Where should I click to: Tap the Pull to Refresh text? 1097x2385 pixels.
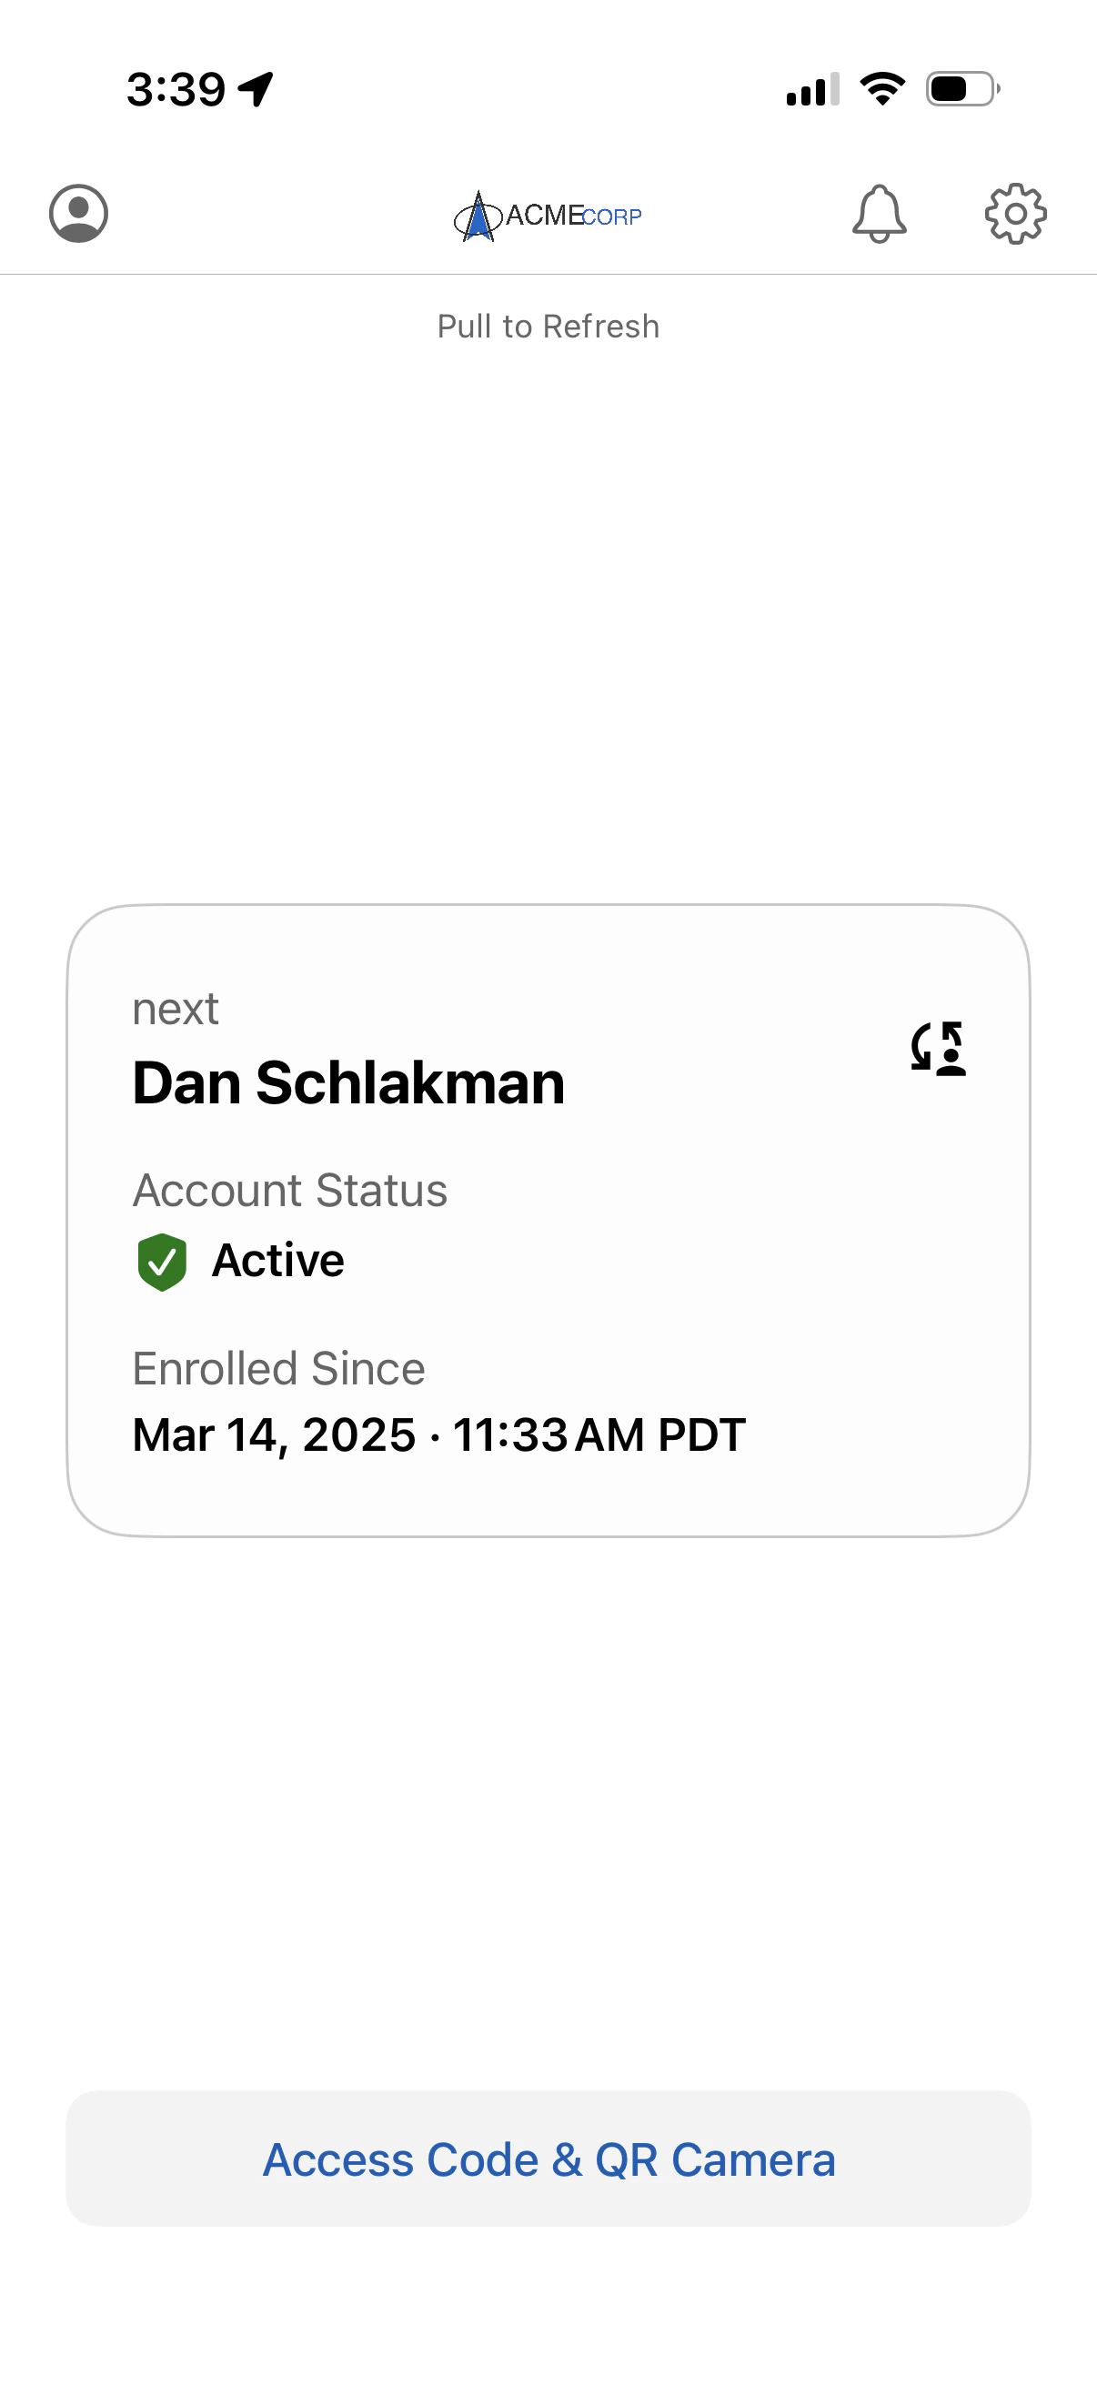tap(548, 327)
